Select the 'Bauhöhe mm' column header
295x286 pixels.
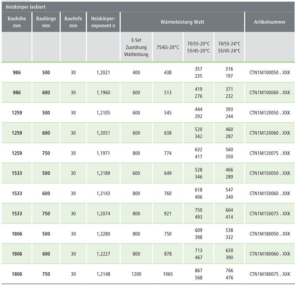(17, 22)
